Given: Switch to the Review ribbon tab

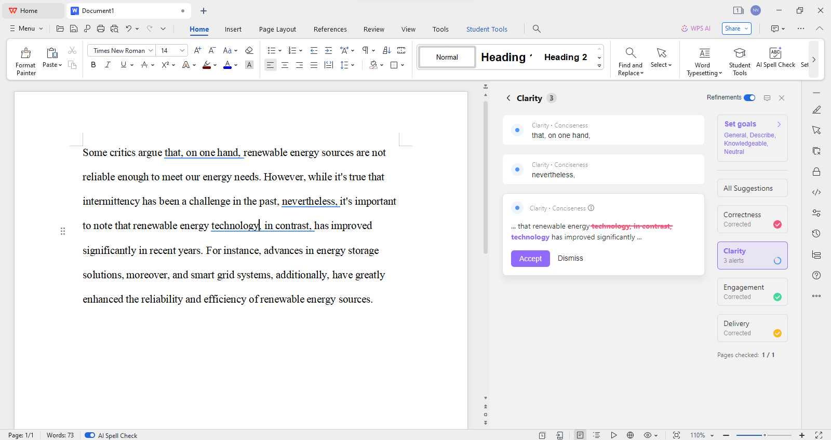Looking at the screenshot, I should click(373, 29).
